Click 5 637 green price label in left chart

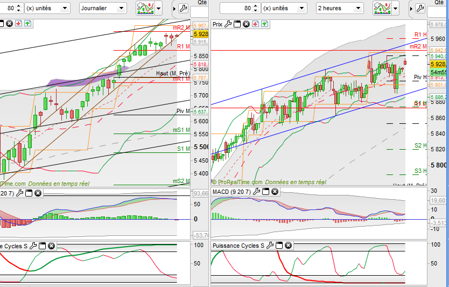point(201,111)
